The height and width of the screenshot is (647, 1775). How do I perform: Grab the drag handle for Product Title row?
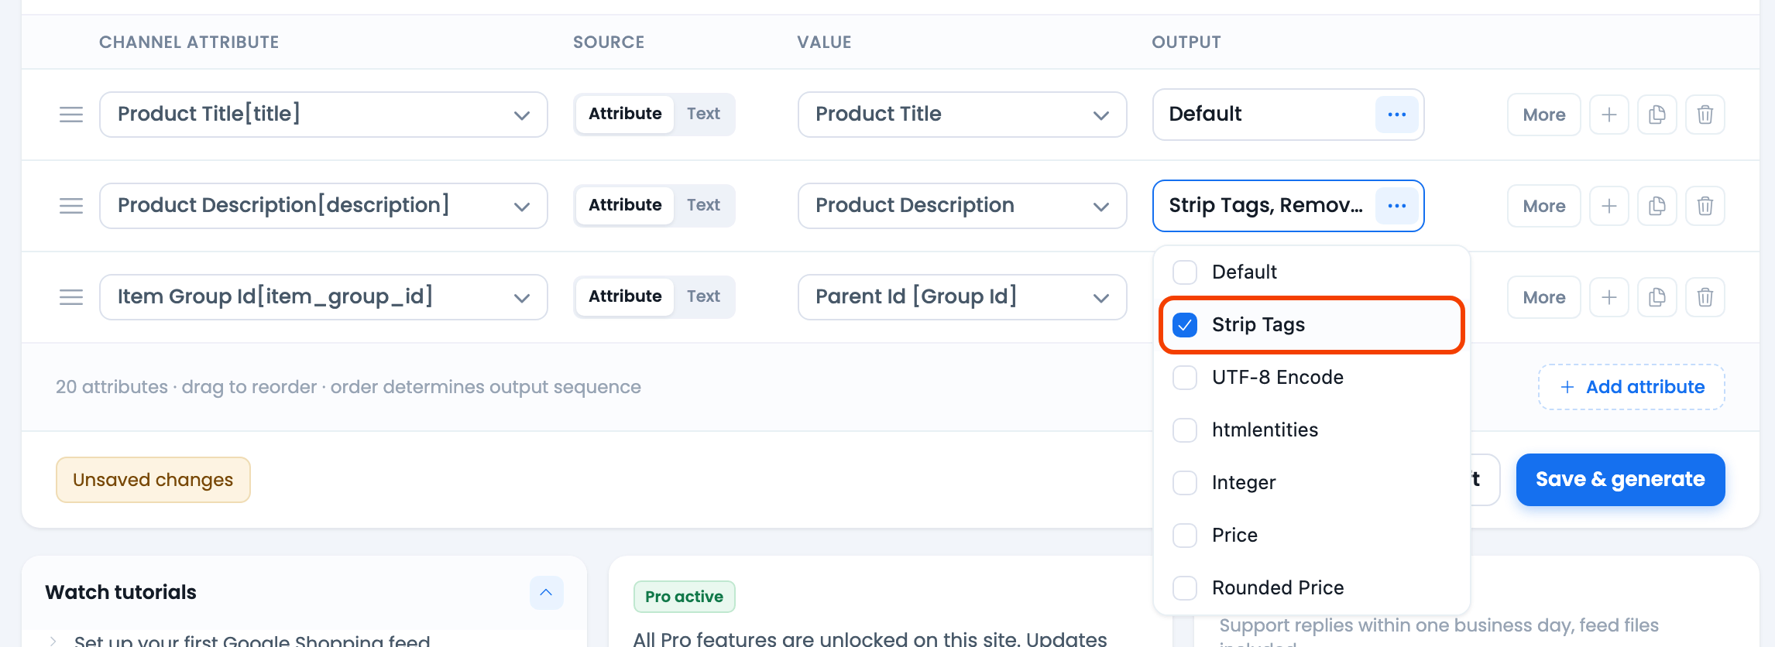pos(71,115)
